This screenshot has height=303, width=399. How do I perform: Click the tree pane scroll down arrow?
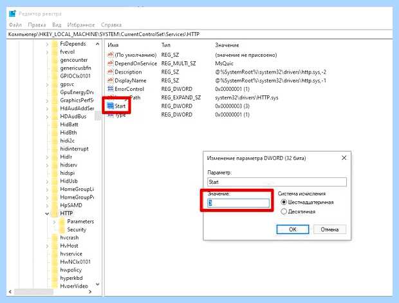pos(97,284)
